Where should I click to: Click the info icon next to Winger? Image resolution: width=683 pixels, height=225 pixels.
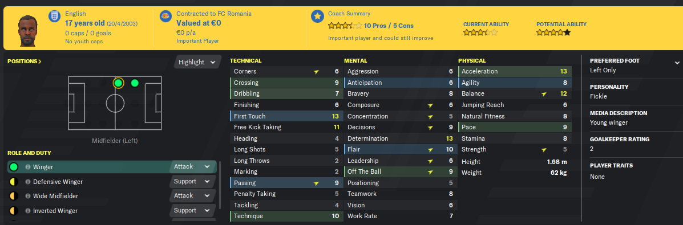(x=27, y=167)
